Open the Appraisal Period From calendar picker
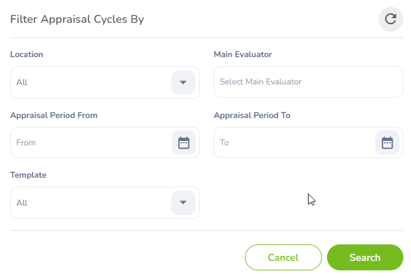411x278 pixels. 184,143
